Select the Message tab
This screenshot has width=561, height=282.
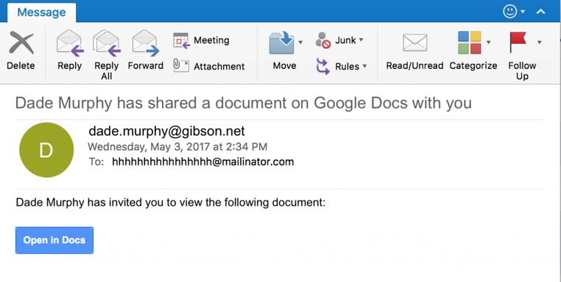41,12
